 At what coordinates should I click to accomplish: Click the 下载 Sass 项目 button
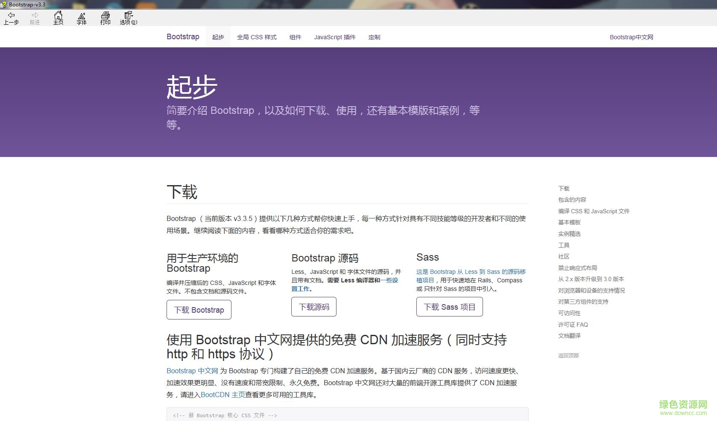pos(449,307)
